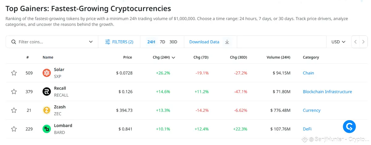Viewport: 371px width, 145px height.
Task: Click the search magnifier icon
Action: 14,42
